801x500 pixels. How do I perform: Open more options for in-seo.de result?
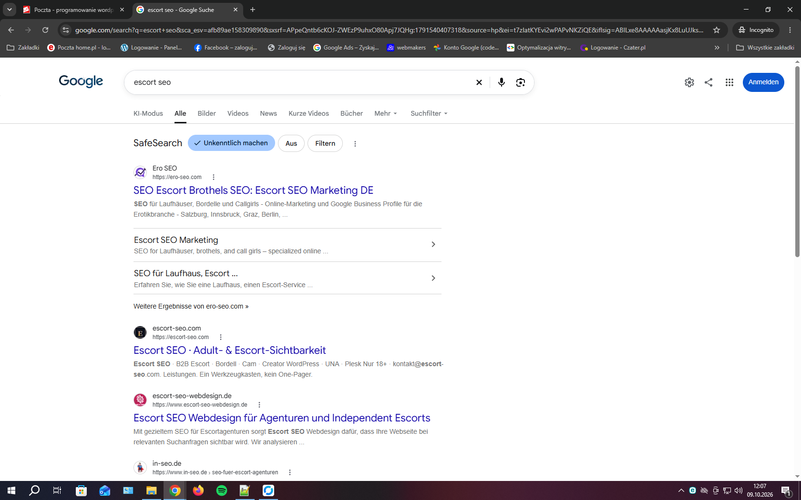point(290,472)
